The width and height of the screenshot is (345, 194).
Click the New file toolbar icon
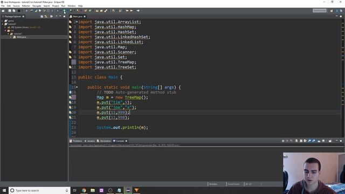(3, 11)
